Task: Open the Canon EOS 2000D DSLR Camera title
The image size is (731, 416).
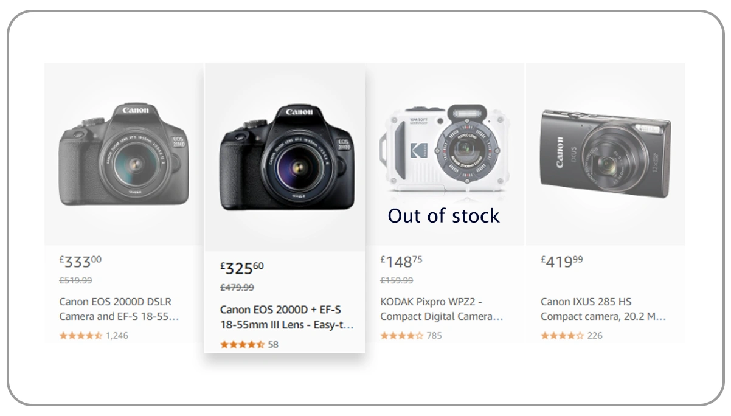Action: 119,309
